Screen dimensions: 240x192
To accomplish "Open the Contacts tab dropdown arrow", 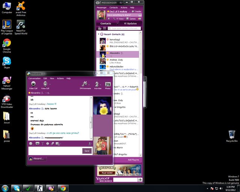I will click(x=117, y=23).
